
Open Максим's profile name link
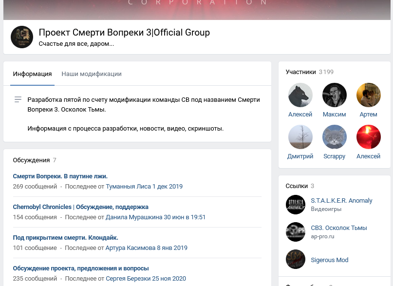(335, 114)
